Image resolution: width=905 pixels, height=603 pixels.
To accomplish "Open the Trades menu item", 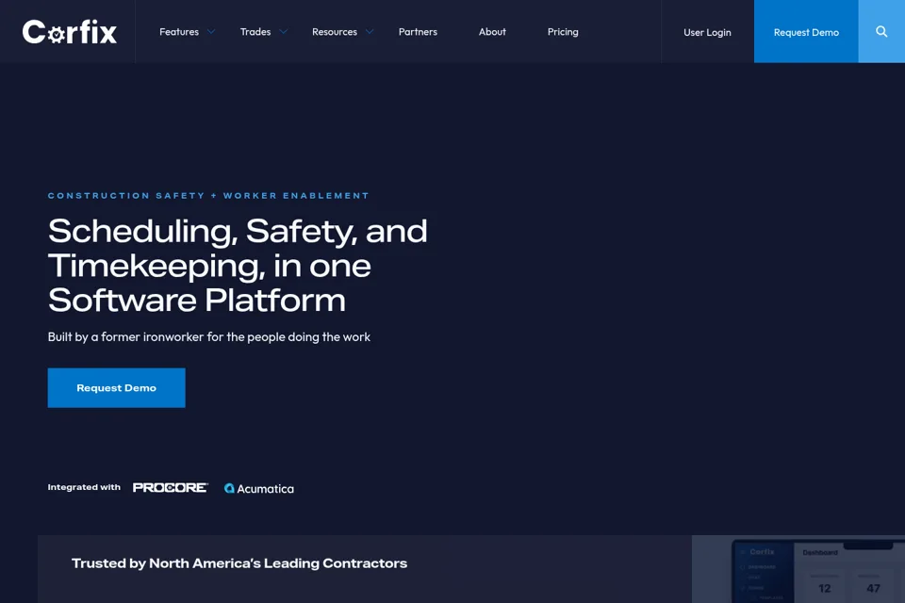I will coord(255,32).
